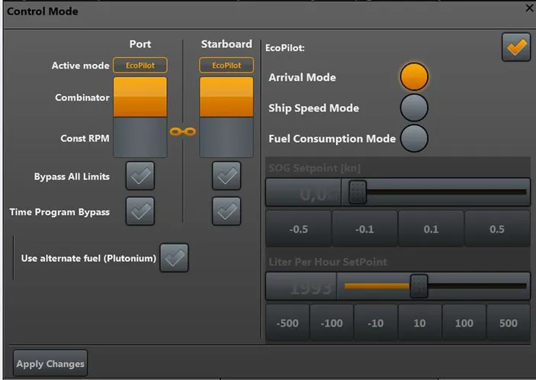The image size is (536, 380).
Task: Select the Ship Speed Mode radio button
Action: tap(414, 108)
